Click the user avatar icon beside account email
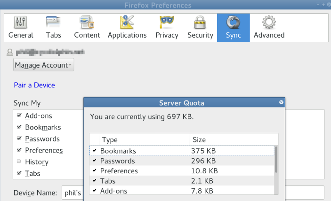Screen dimensions: 331x201 coord(10,52)
